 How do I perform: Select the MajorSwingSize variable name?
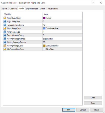tap(13, 22)
